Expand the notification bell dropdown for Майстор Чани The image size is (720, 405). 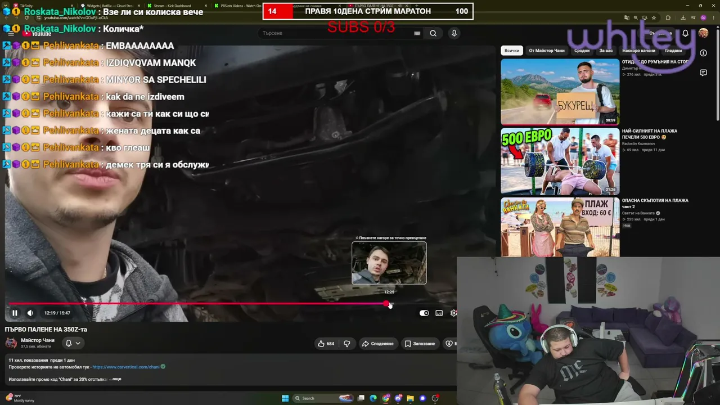73,343
